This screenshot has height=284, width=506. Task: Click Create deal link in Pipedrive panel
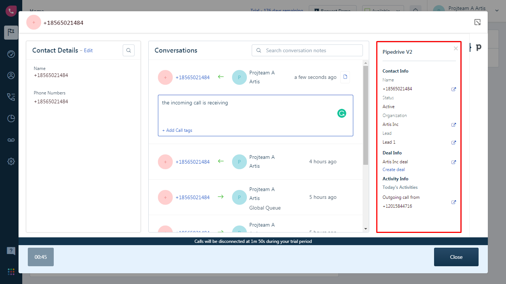click(x=394, y=170)
